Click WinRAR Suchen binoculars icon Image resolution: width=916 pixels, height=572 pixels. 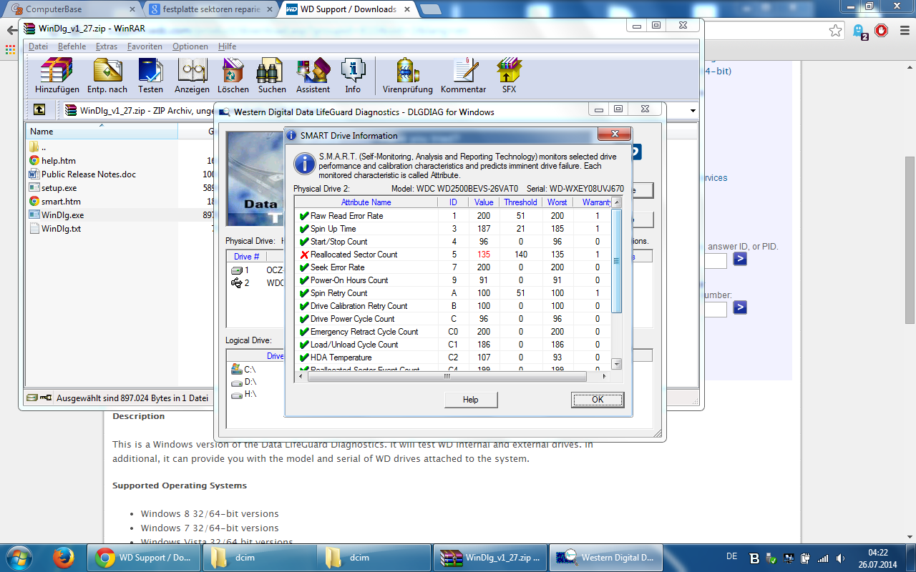coord(272,76)
